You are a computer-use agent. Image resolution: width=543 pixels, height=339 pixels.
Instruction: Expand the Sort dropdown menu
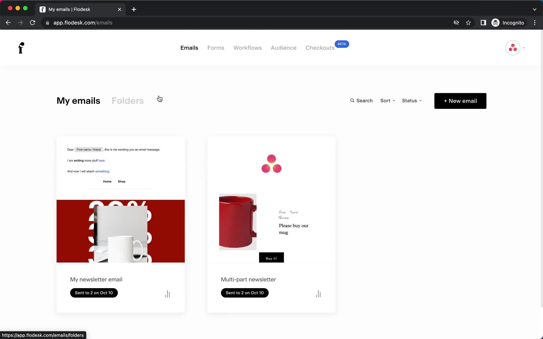(387, 101)
